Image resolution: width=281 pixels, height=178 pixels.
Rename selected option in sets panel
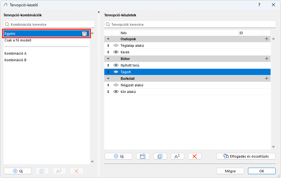177,156
